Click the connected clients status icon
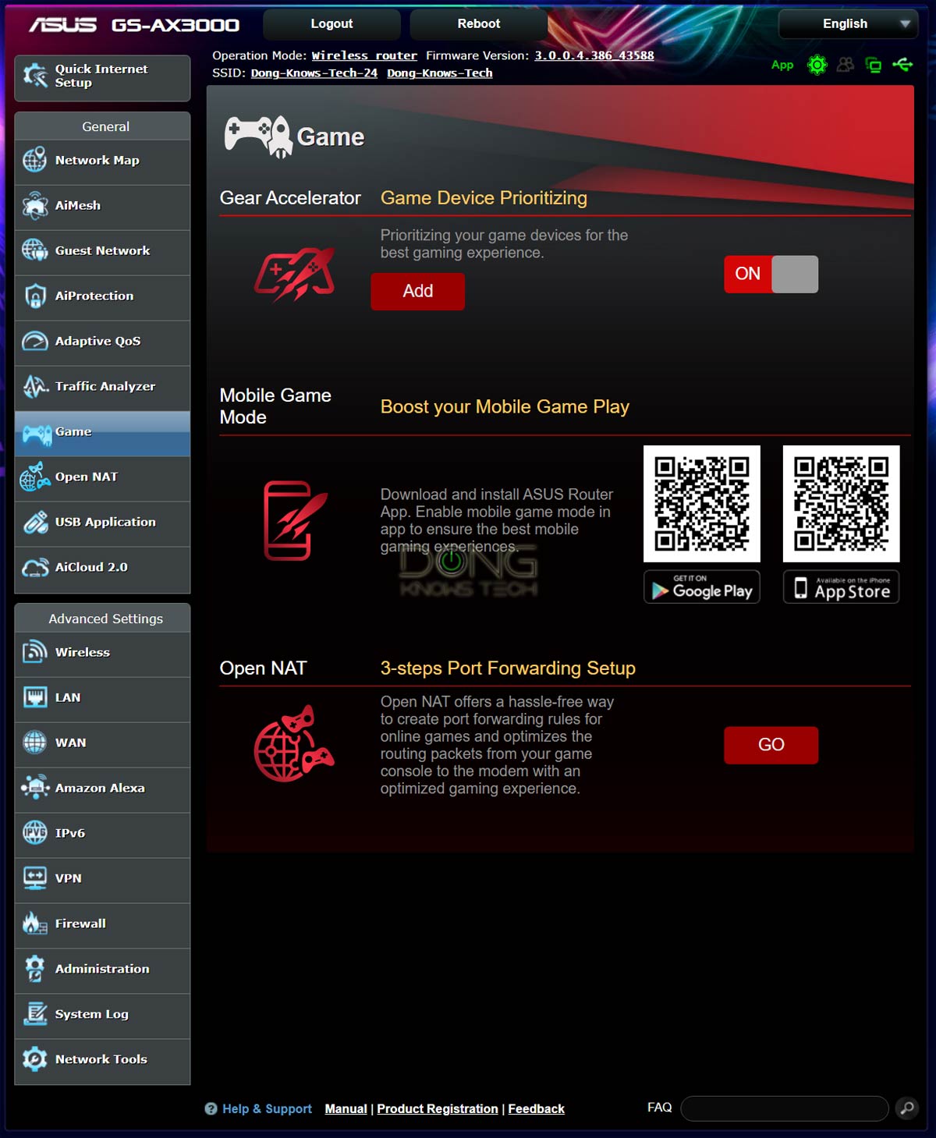 pos(846,65)
